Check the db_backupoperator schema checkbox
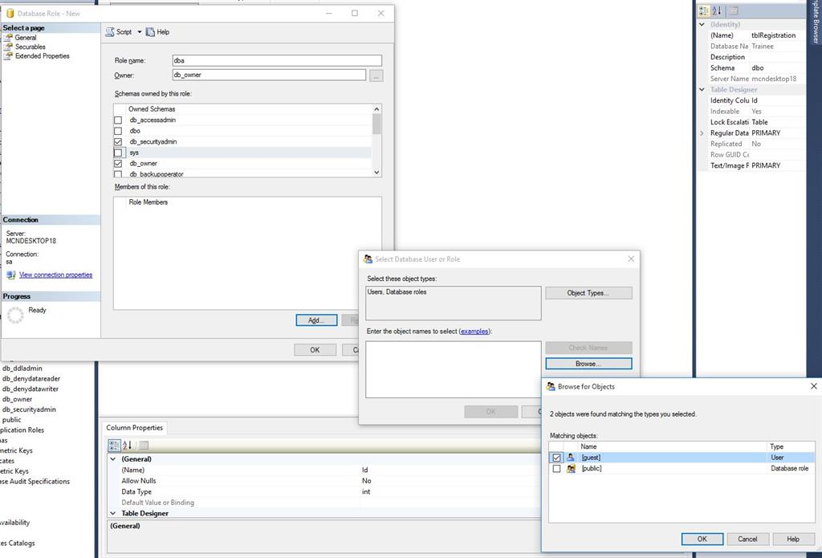 coord(118,173)
